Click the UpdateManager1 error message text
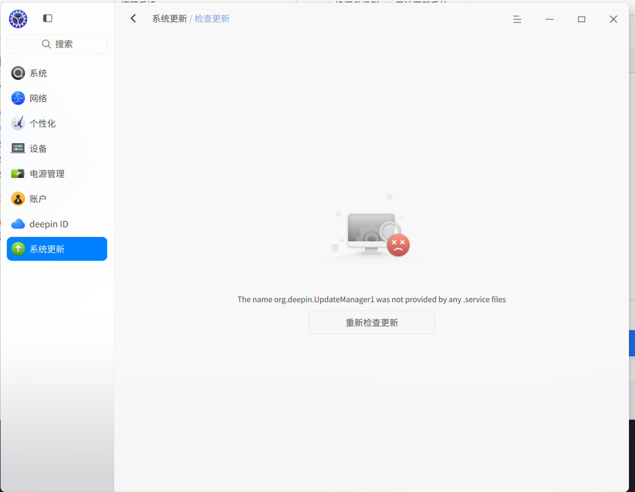Screen dimensions: 635x492 [x=372, y=300]
